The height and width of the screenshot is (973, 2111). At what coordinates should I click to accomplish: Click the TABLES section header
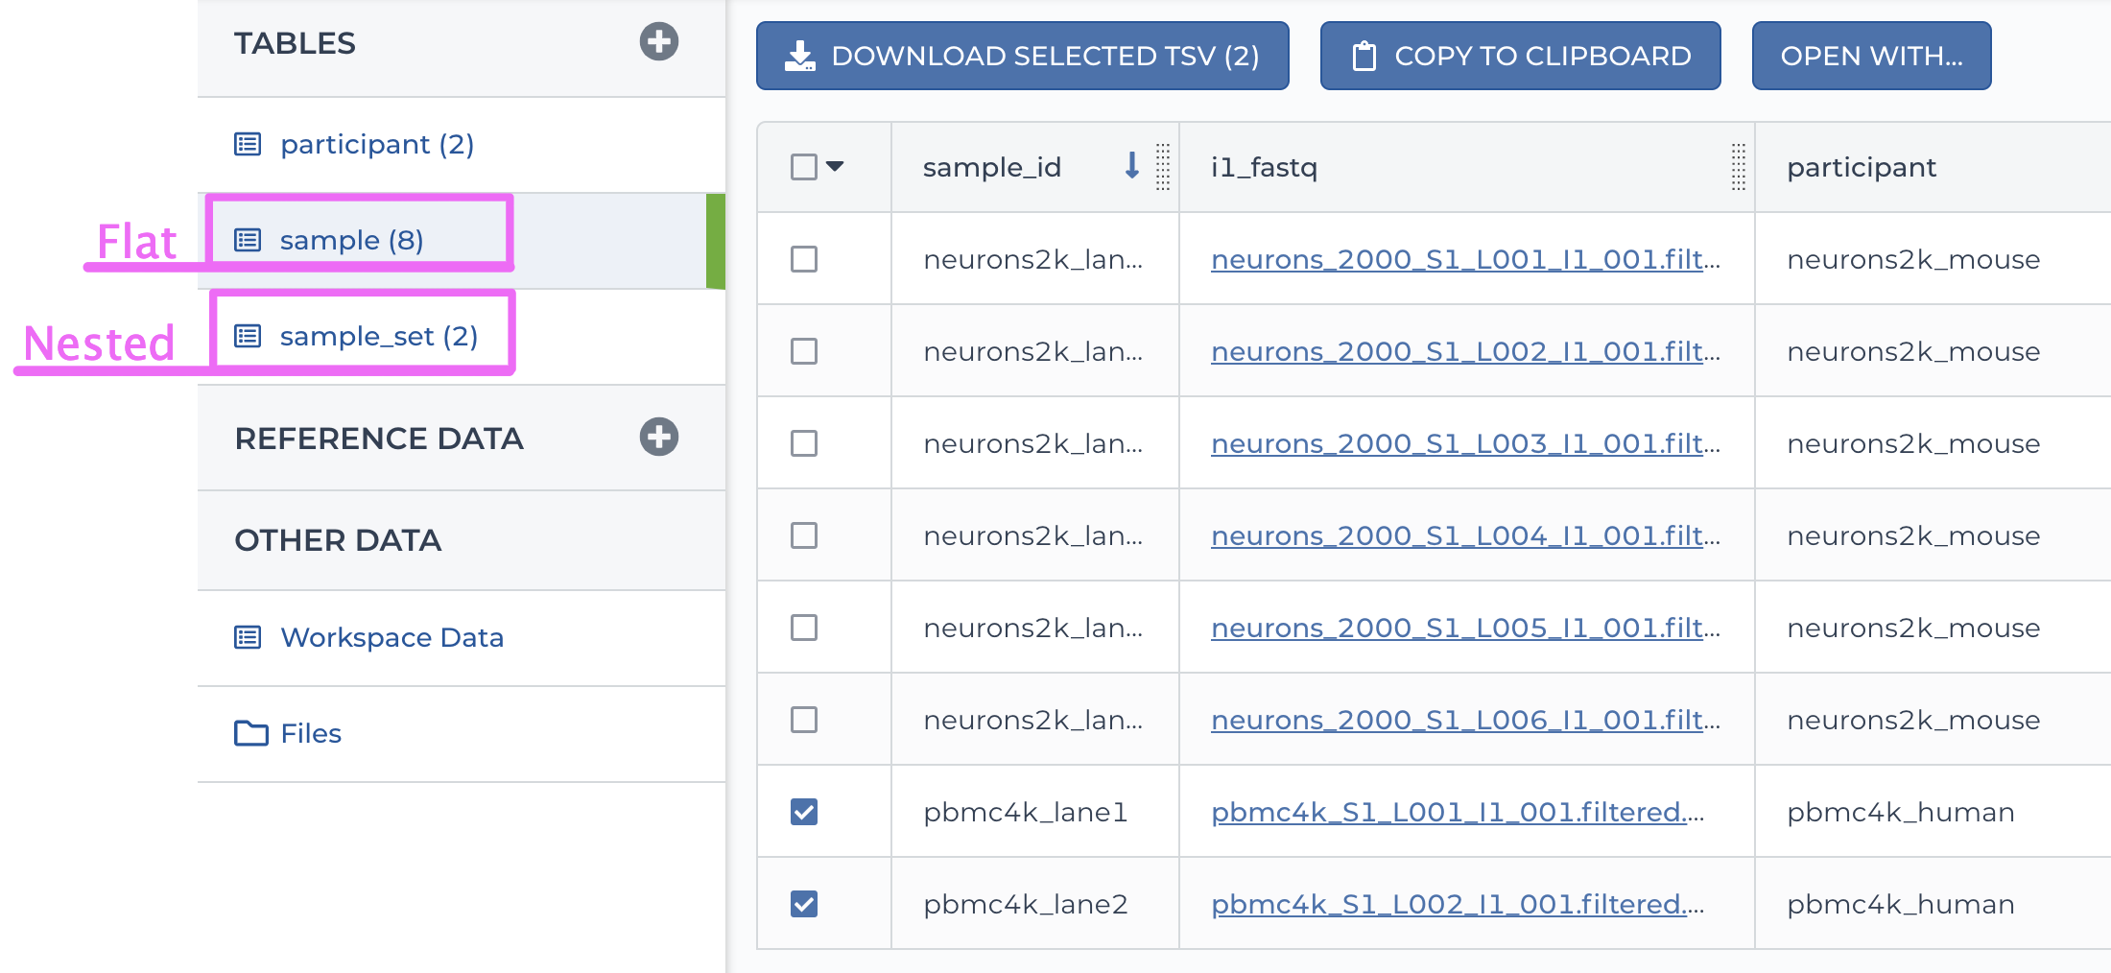[295, 43]
